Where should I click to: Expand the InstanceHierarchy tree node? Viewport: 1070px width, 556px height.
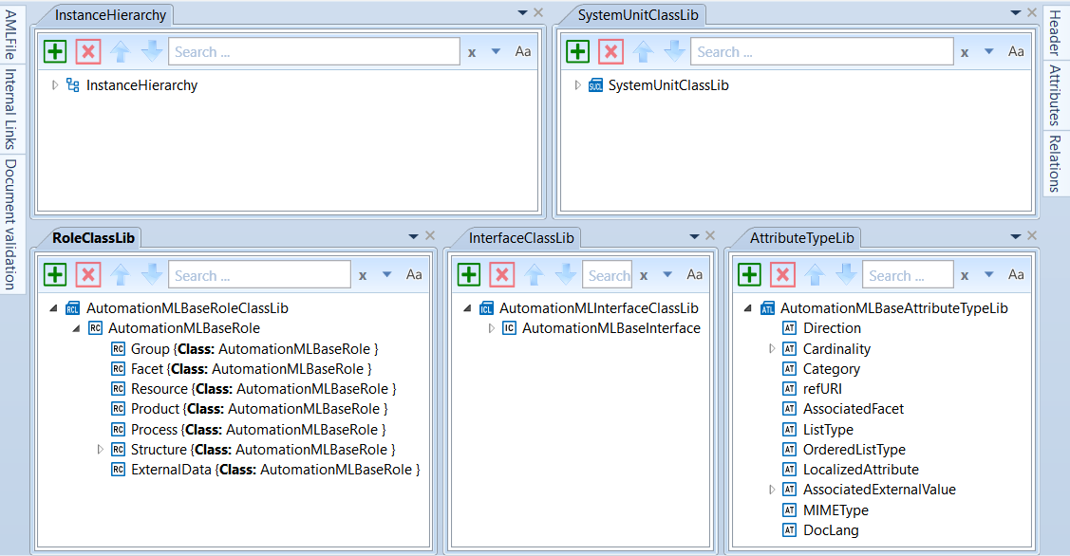[55, 85]
